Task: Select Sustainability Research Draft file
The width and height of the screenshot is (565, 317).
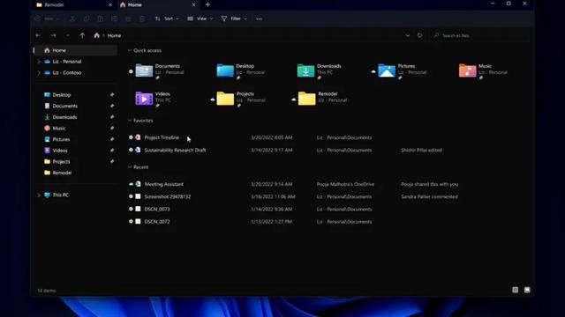Action: [x=175, y=151]
